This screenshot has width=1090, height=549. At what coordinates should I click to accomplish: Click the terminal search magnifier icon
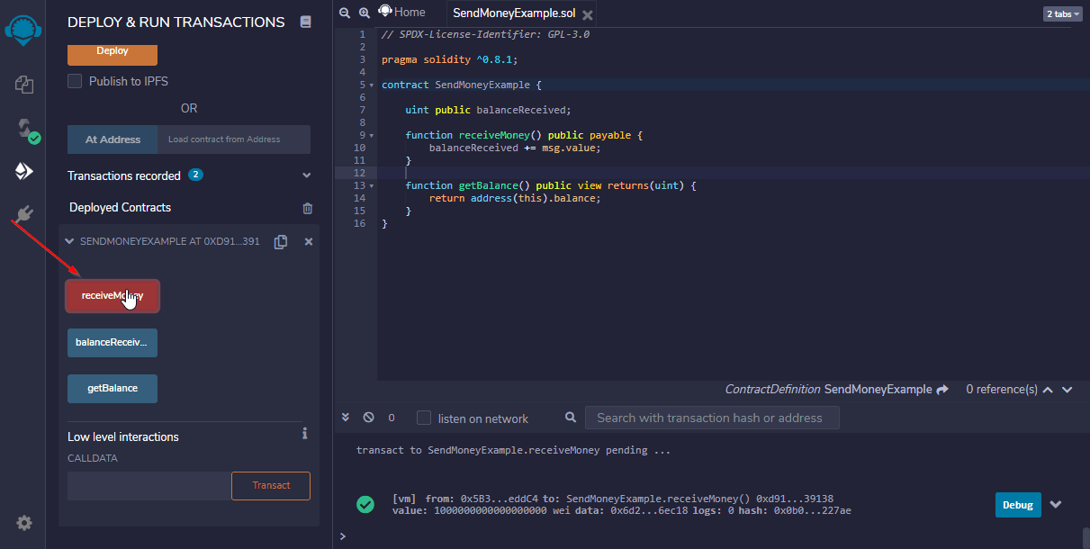(x=571, y=418)
